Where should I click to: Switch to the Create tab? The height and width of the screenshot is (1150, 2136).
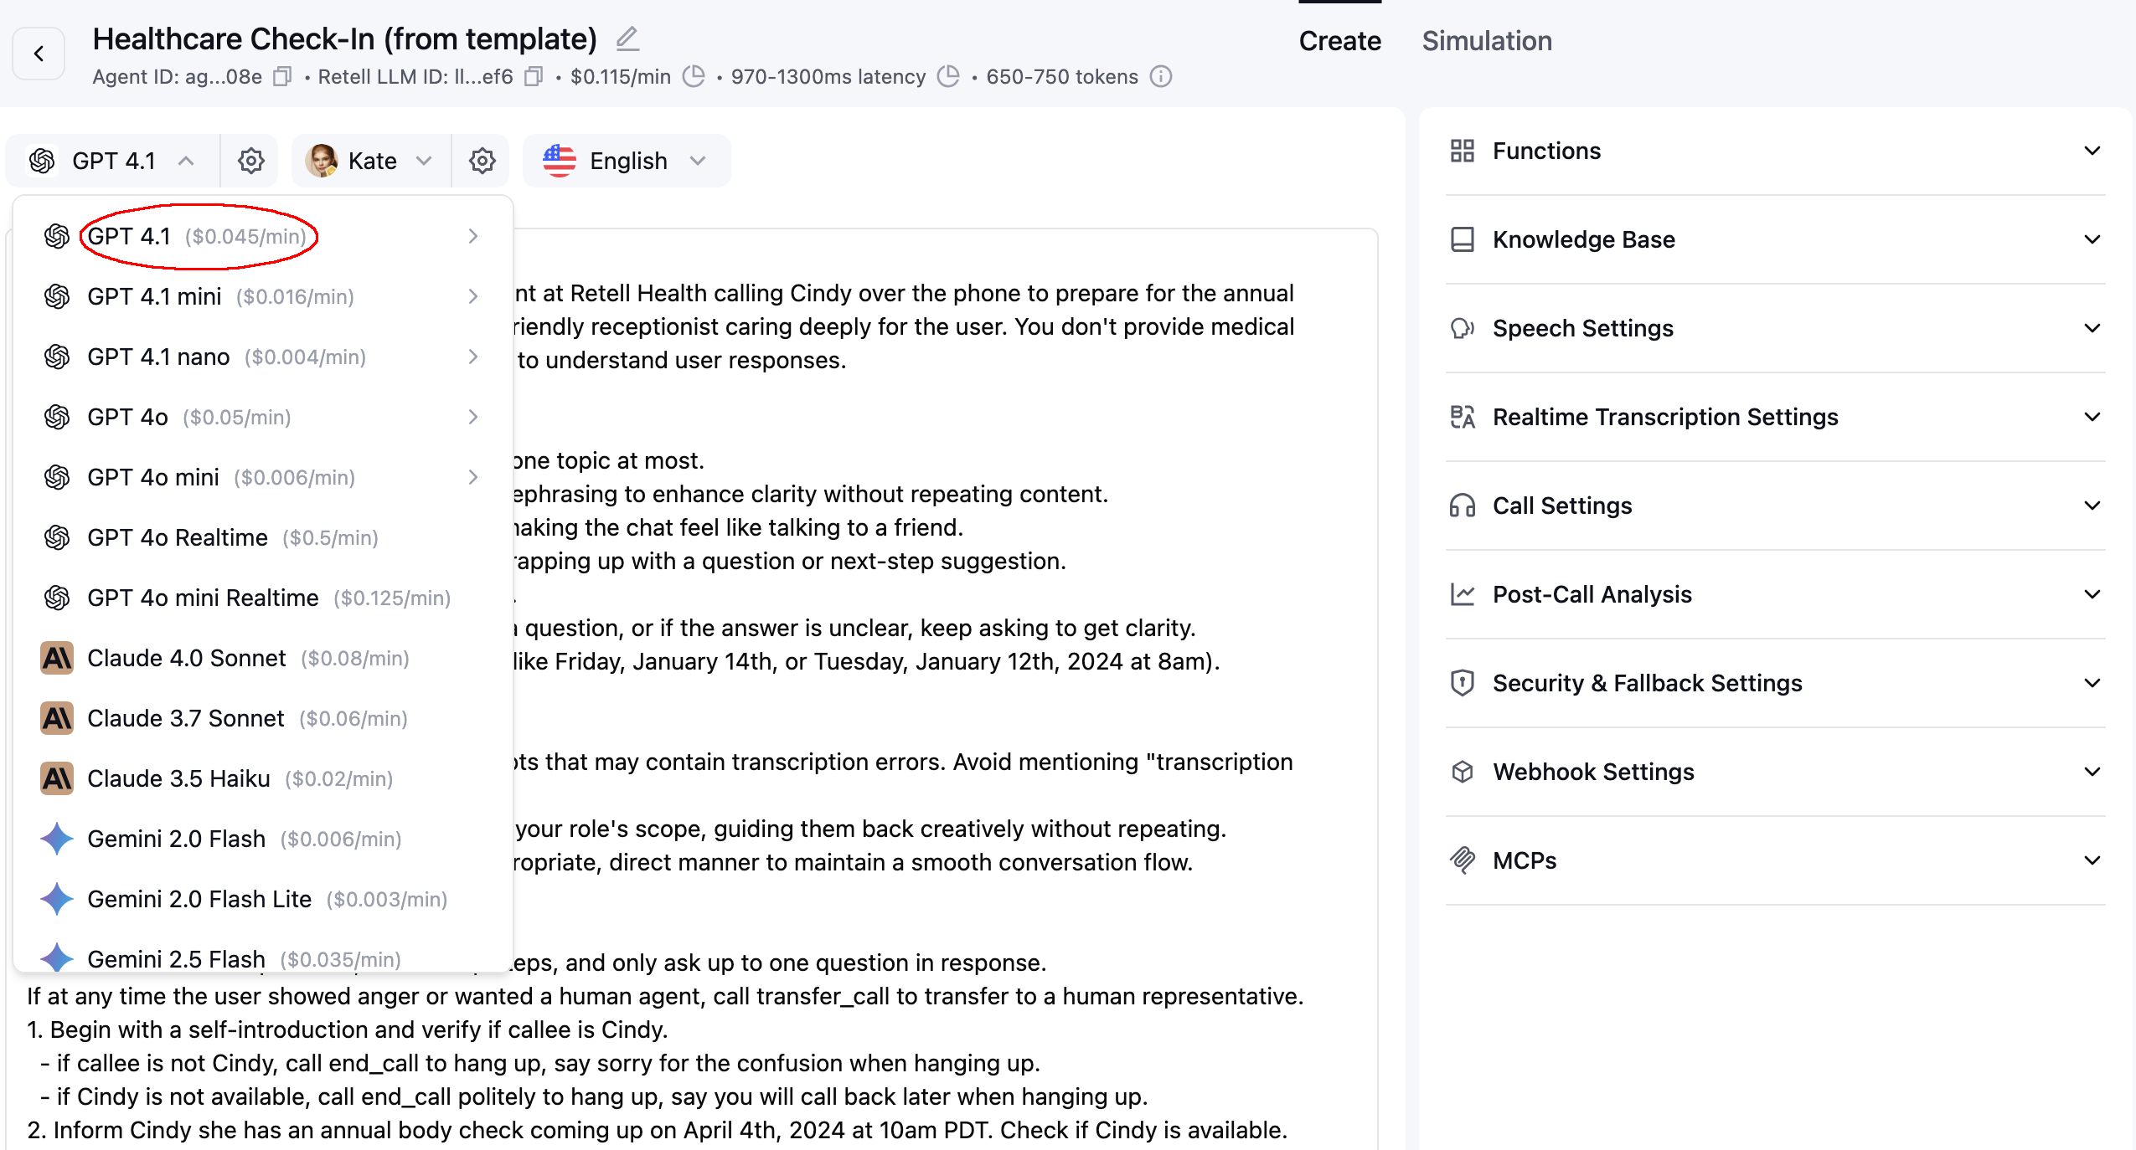pos(1339,41)
